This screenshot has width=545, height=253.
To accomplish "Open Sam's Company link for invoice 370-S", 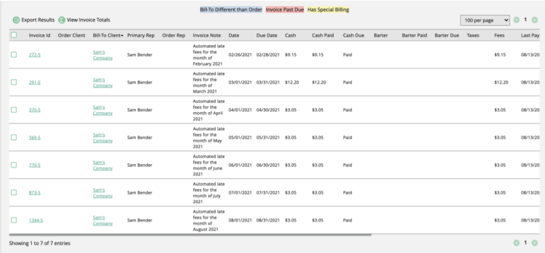I will click(x=103, y=110).
